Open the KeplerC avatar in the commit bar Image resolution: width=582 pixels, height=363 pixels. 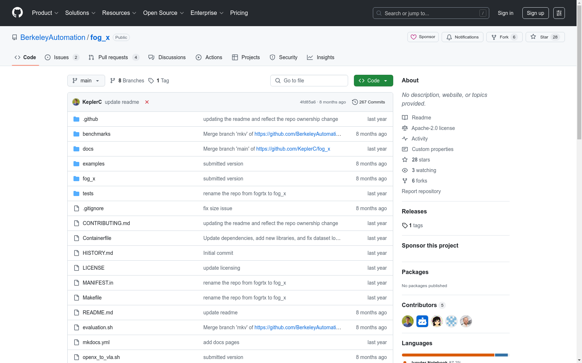point(76,102)
